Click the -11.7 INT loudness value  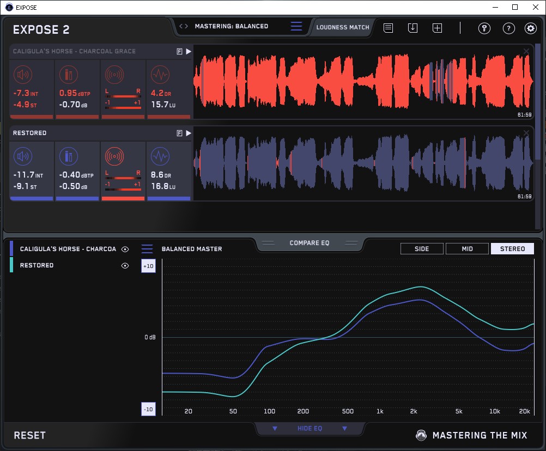tap(28, 175)
